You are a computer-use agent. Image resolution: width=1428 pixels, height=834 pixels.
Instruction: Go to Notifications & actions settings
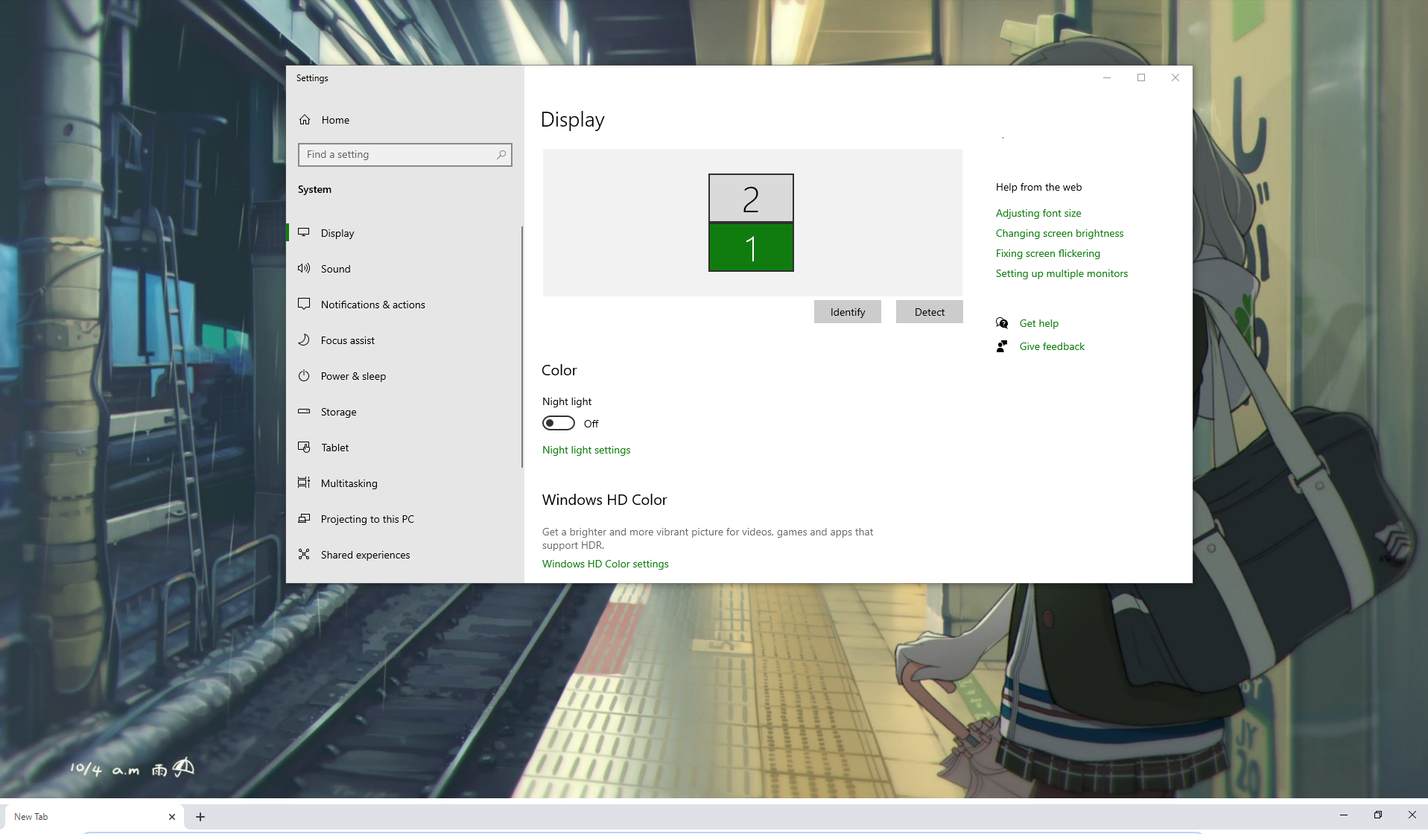404,305
